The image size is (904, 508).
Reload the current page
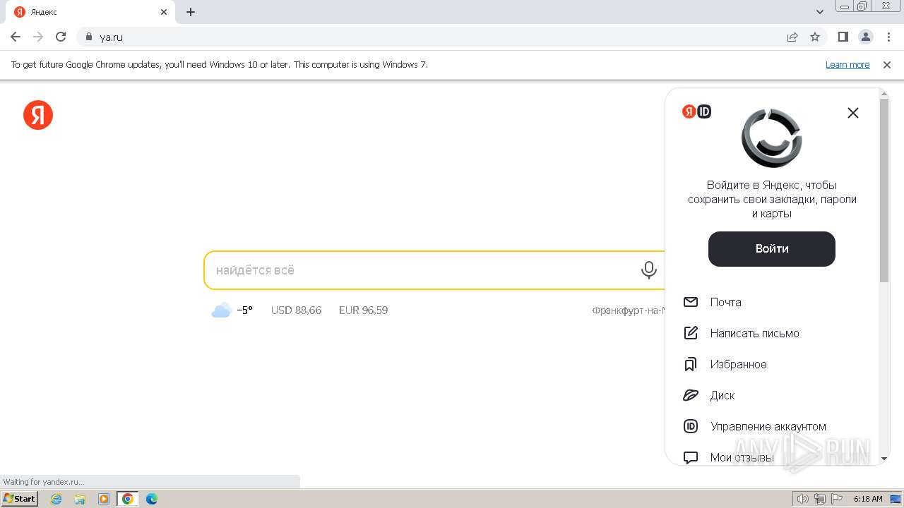(61, 37)
